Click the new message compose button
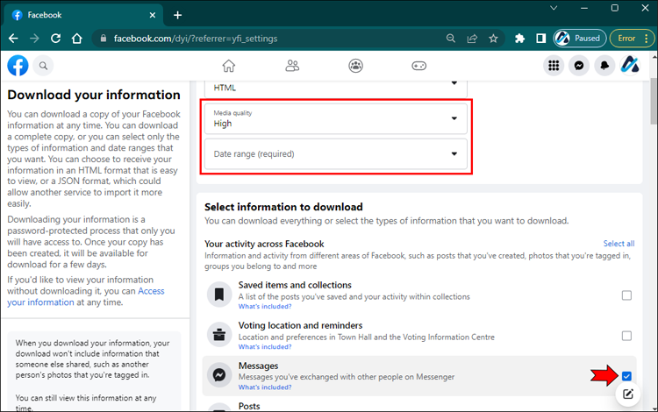Viewport: 658px width, 412px height. pos(628,394)
